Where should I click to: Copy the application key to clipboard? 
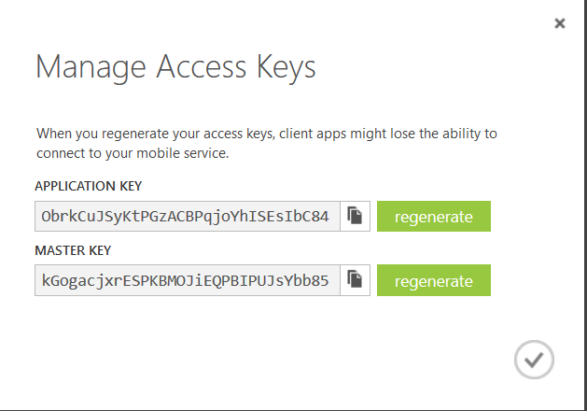355,217
